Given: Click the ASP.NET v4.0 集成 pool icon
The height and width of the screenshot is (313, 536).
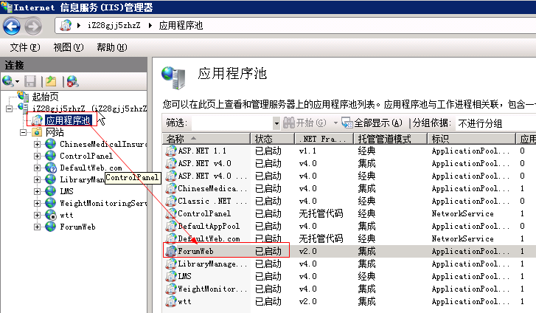Looking at the screenshot, I should 170,163.
